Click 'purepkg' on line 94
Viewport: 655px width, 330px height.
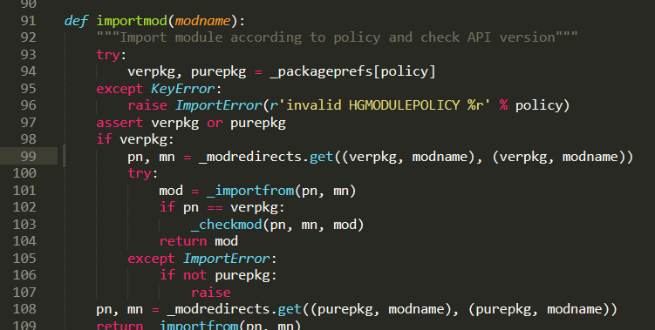click(x=218, y=71)
